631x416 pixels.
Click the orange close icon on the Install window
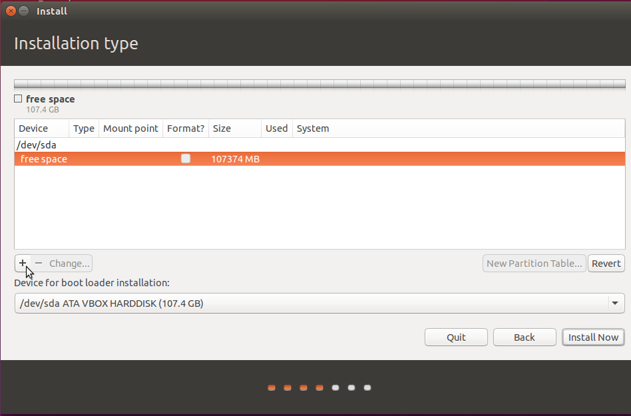tap(10, 11)
